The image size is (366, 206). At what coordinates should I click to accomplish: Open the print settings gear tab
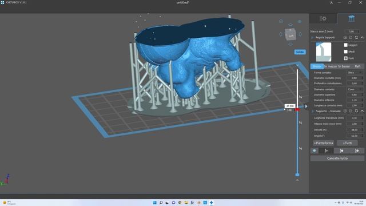323,18
